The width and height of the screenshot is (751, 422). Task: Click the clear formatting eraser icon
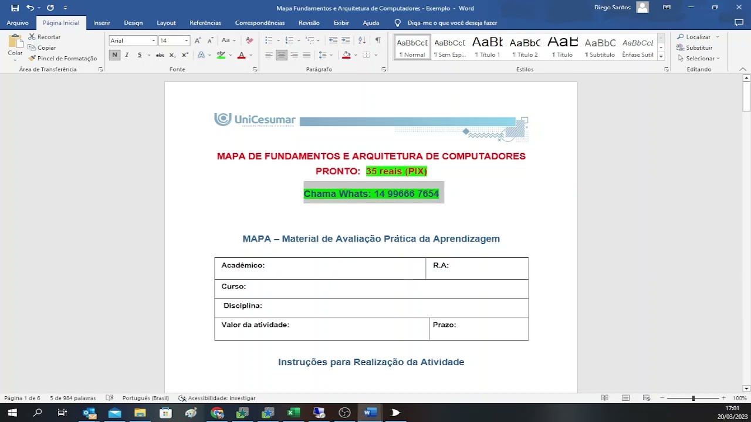(x=249, y=40)
